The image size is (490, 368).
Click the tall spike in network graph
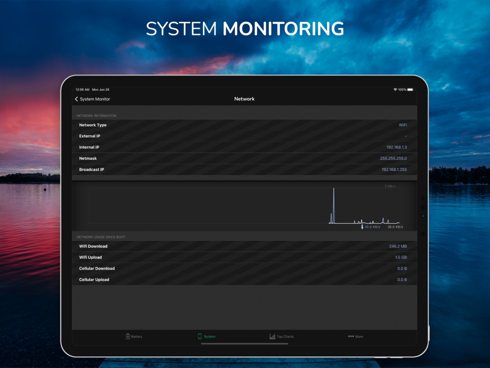(x=333, y=205)
